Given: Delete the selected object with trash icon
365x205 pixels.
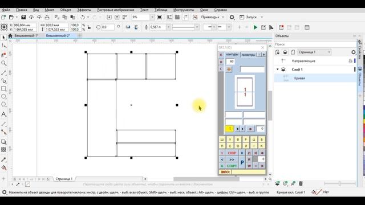Looking at the screenshot, I should point(301,183).
